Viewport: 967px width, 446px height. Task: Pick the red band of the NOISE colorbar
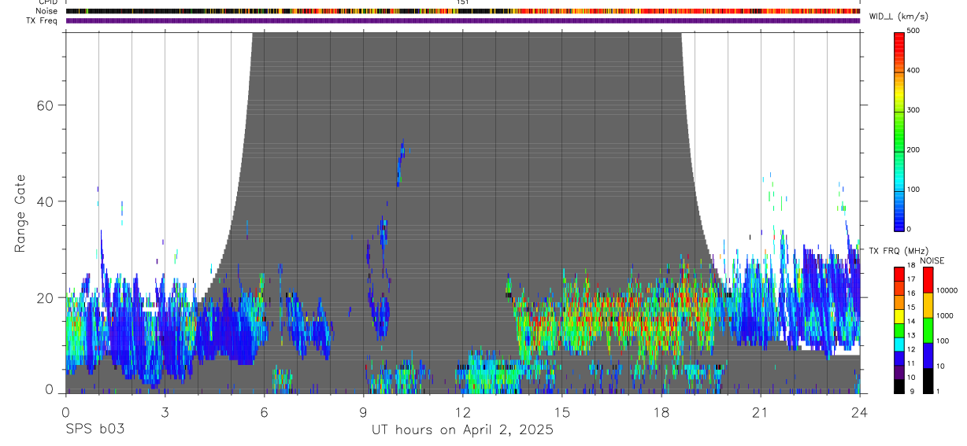(x=927, y=280)
